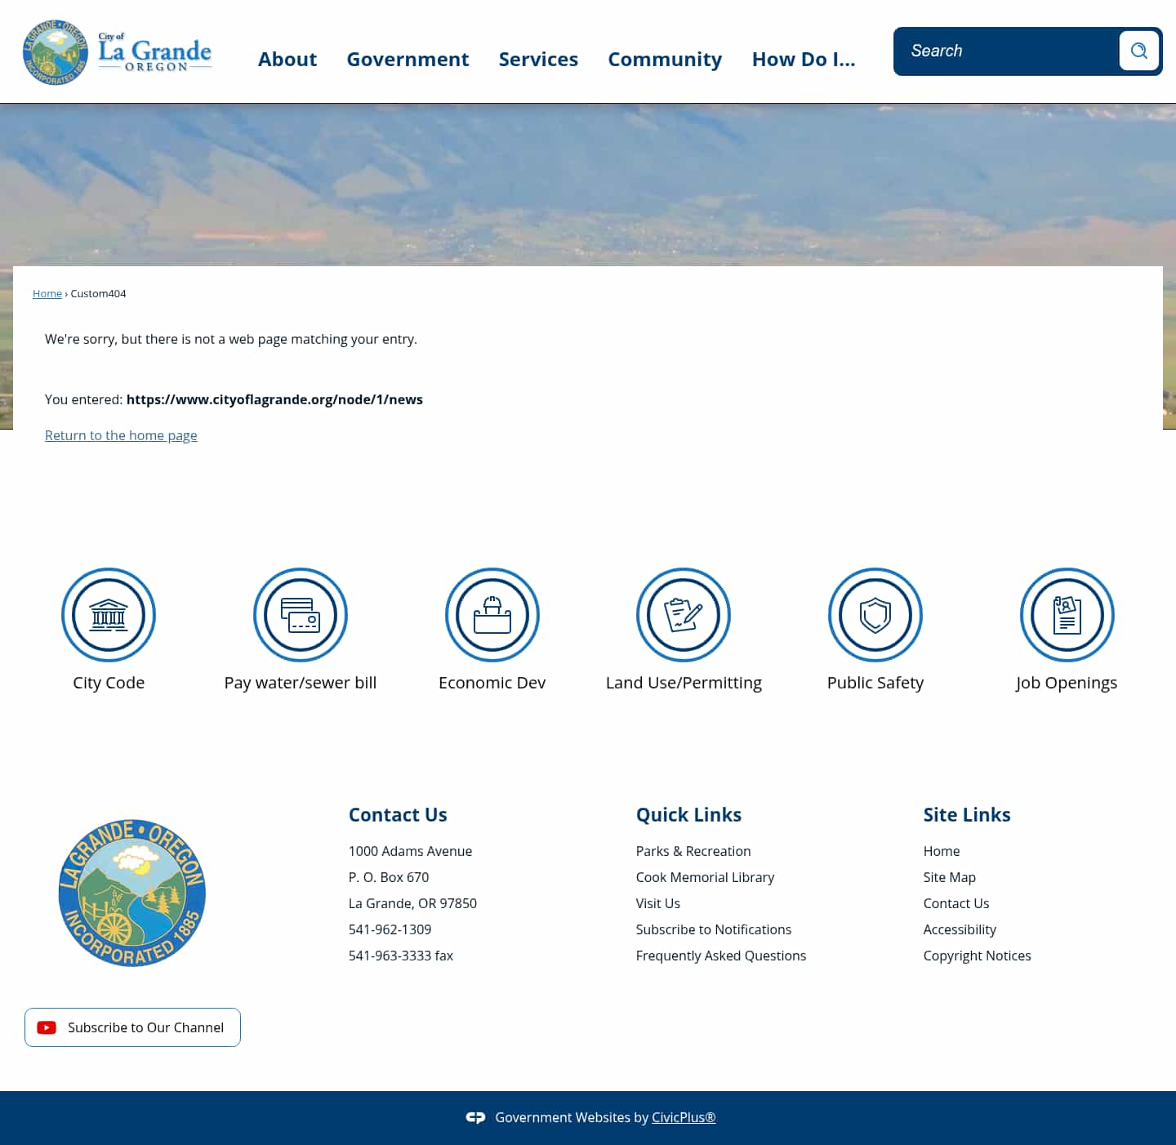
Task: Open the Pay water/sewer bill icon
Action: pos(300,615)
